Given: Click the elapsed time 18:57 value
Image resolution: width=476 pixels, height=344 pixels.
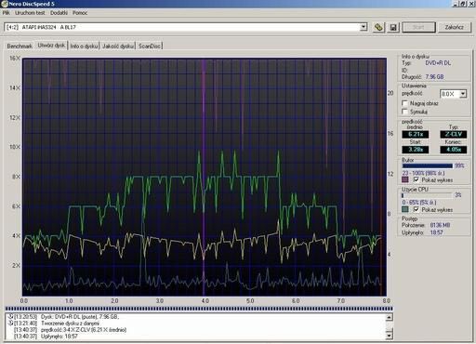Looking at the screenshot, I should (436, 232).
